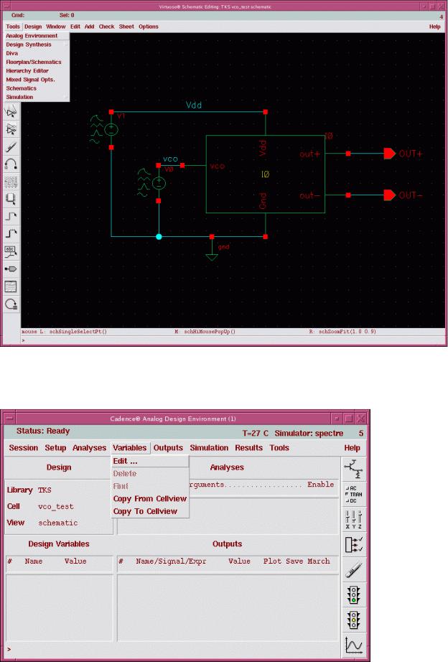Viewport: 448px width, 662px height.
Task: Open the Check menu in schematic editor
Action: coord(106,26)
